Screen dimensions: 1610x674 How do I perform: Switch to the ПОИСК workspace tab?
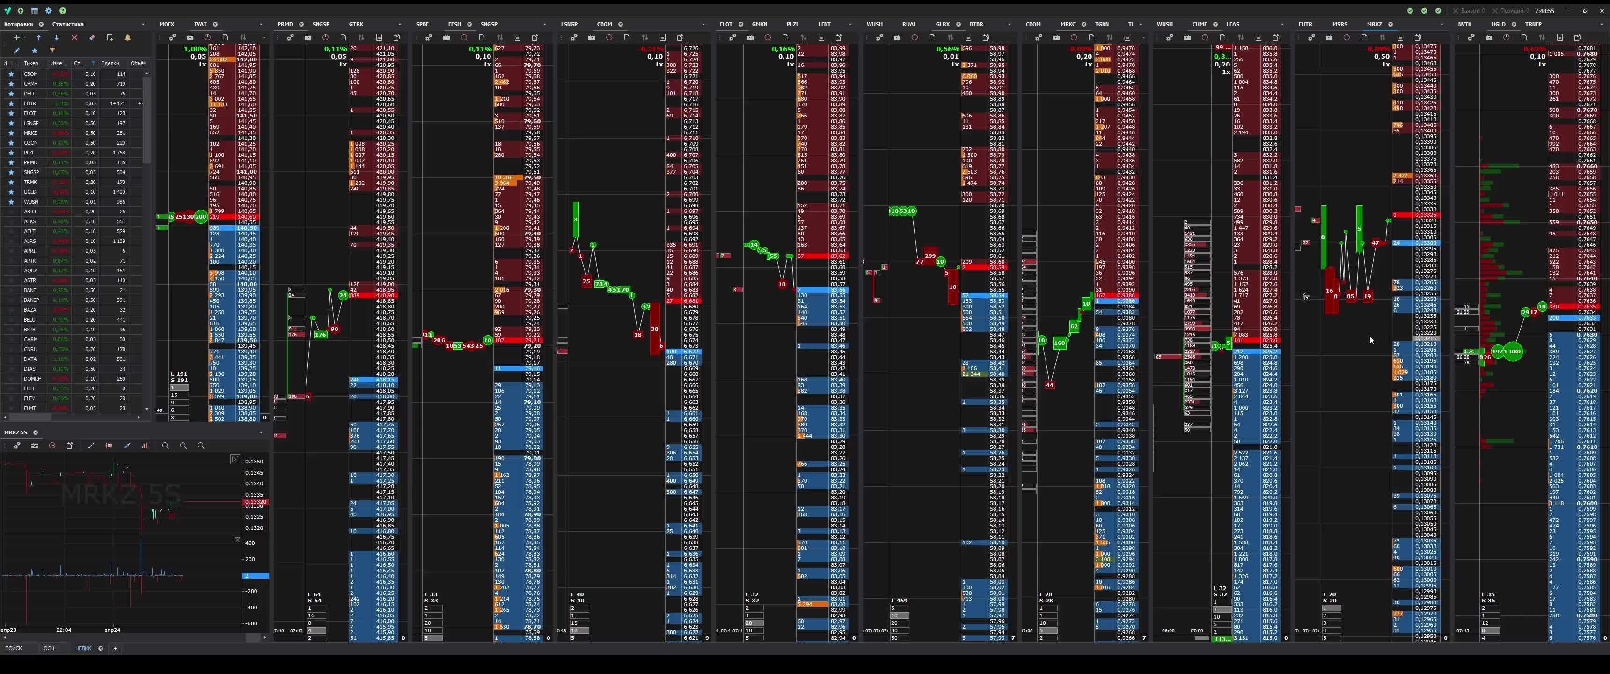click(x=14, y=648)
